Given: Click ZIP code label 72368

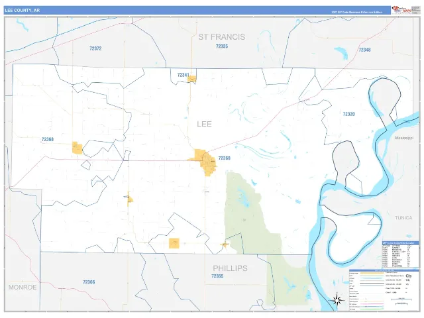Looking at the screenshot, I should [x=48, y=139].
